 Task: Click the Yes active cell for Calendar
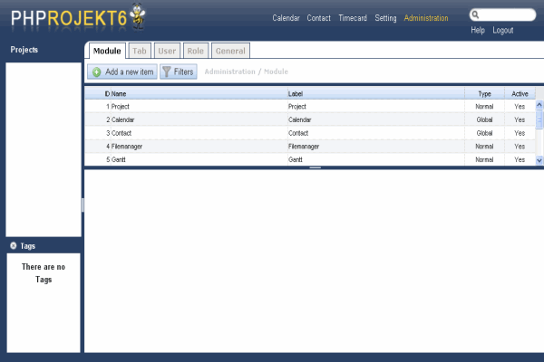(x=520, y=119)
